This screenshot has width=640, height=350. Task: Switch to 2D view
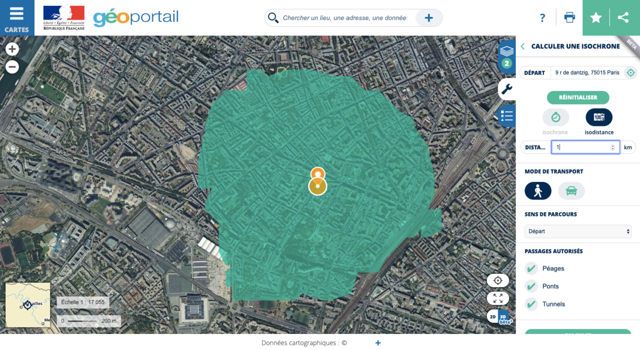[492, 316]
